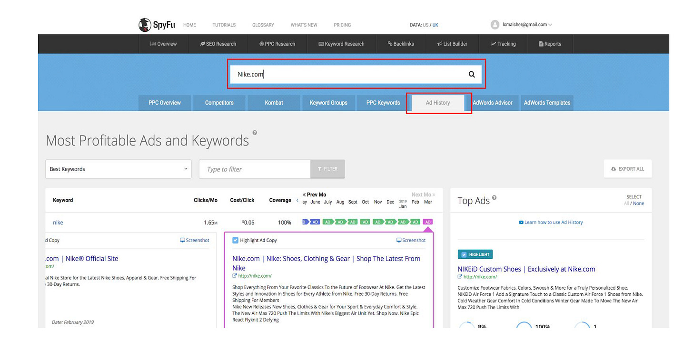693x350 pixels.
Task: Open NIKEiD Custom Shoes ad headline
Action: [526, 269]
